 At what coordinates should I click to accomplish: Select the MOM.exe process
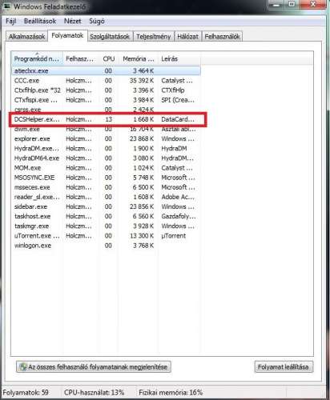pyautogui.click(x=106, y=168)
